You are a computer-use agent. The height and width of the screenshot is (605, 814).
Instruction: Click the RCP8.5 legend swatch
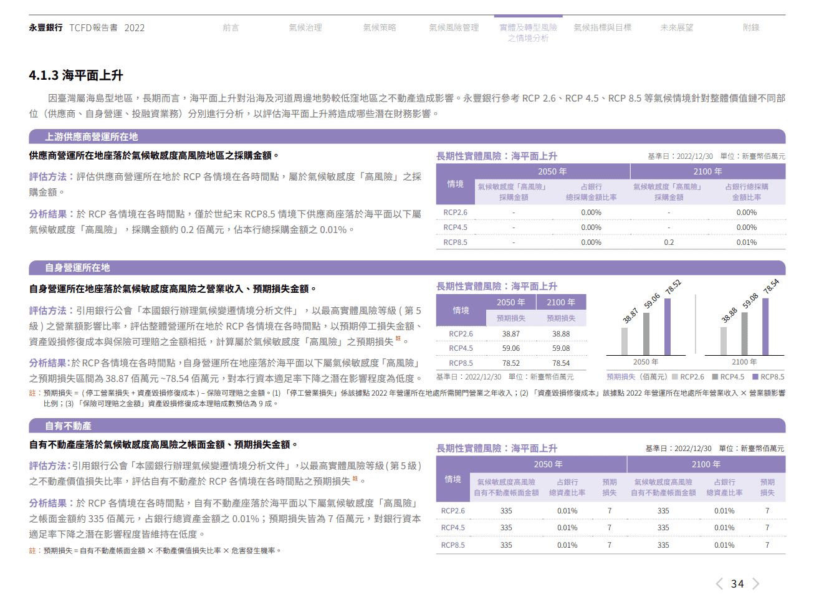coord(755,377)
